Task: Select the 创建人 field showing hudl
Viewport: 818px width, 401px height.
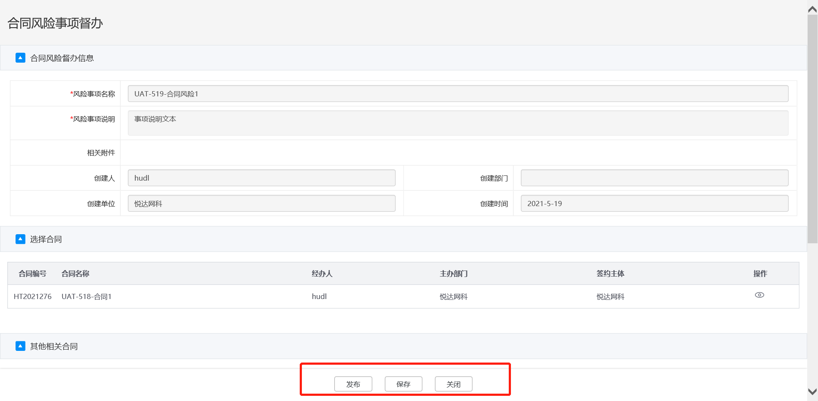Action: pos(261,178)
